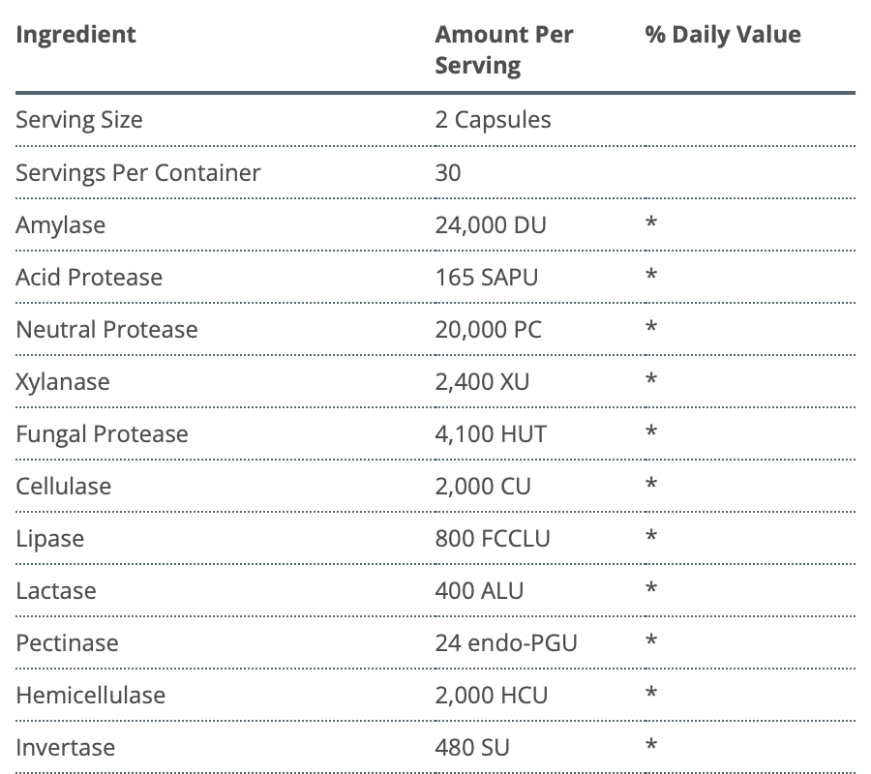Click the 480 SU amount
The height and width of the screenshot is (774, 871).
(x=472, y=747)
